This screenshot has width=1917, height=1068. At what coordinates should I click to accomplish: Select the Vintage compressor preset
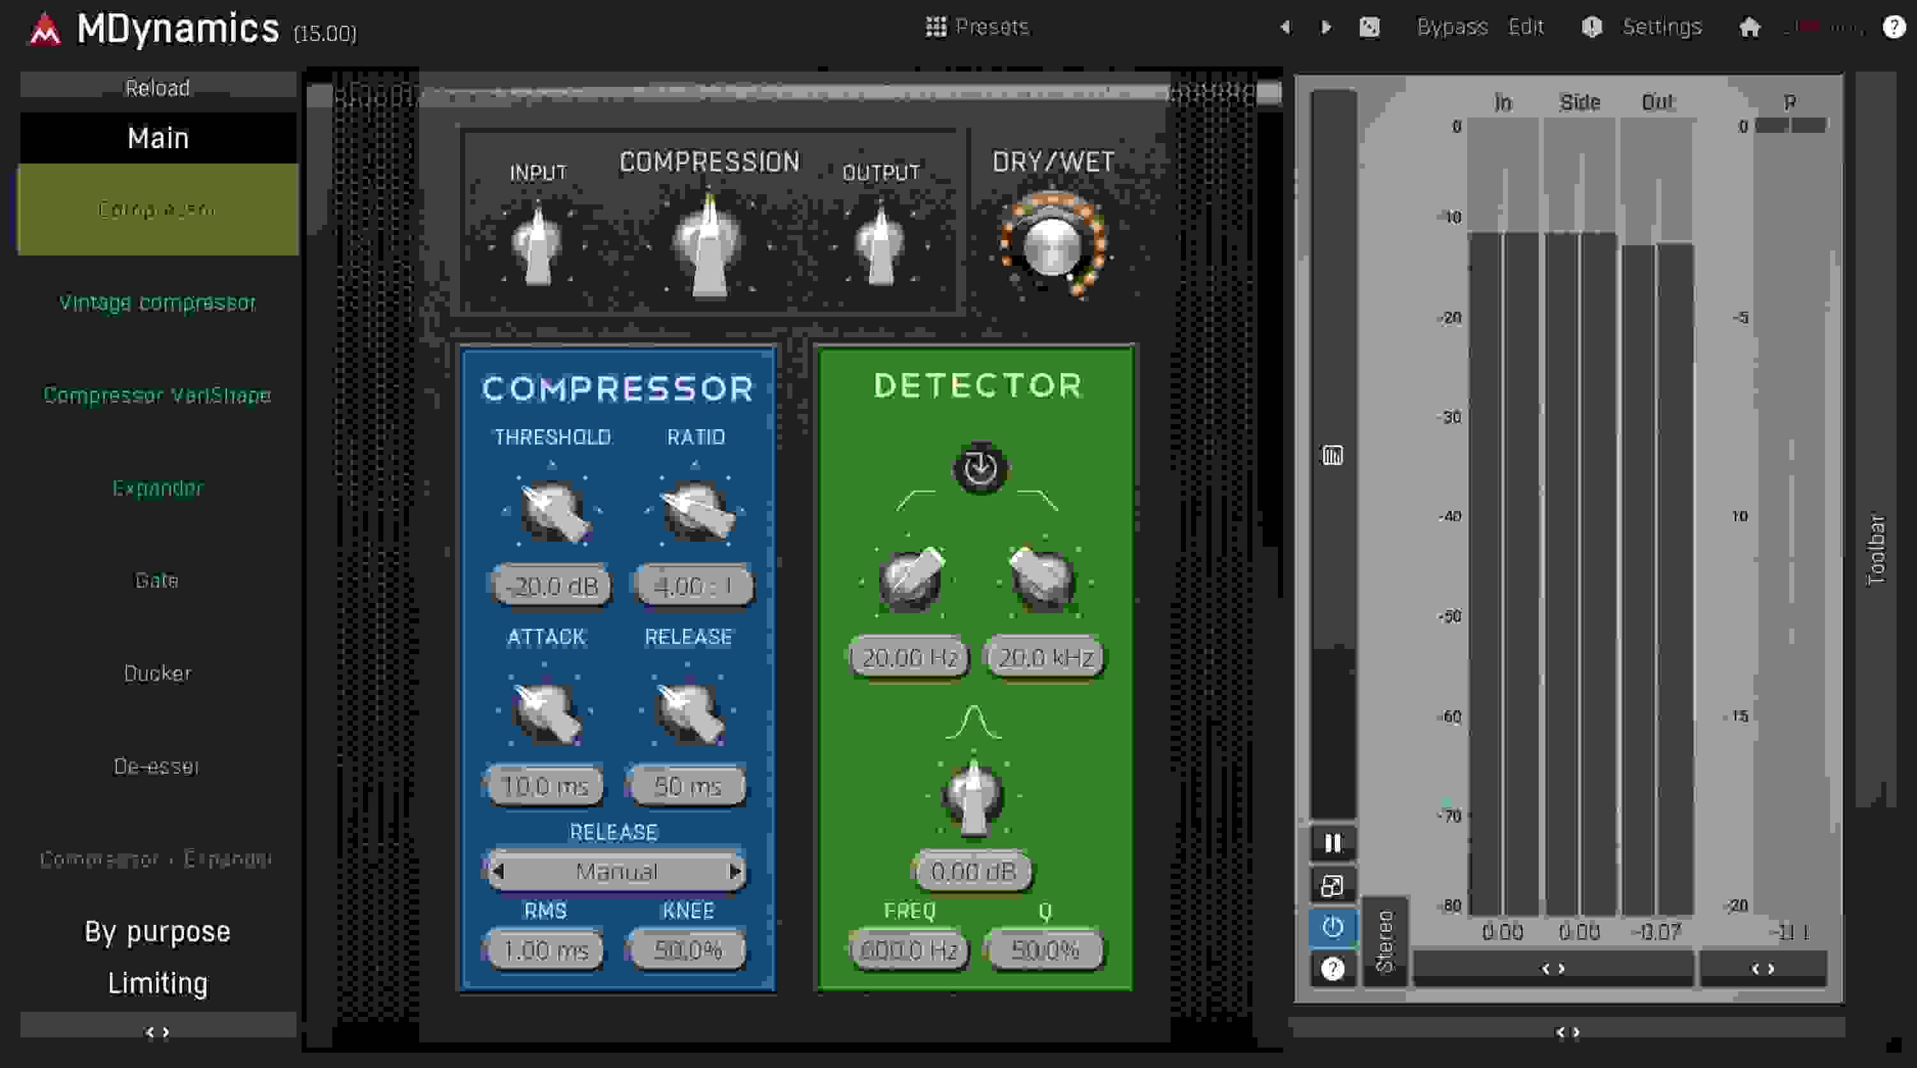point(157,303)
